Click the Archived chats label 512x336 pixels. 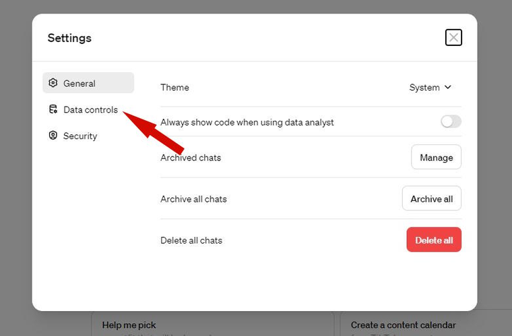(x=191, y=157)
